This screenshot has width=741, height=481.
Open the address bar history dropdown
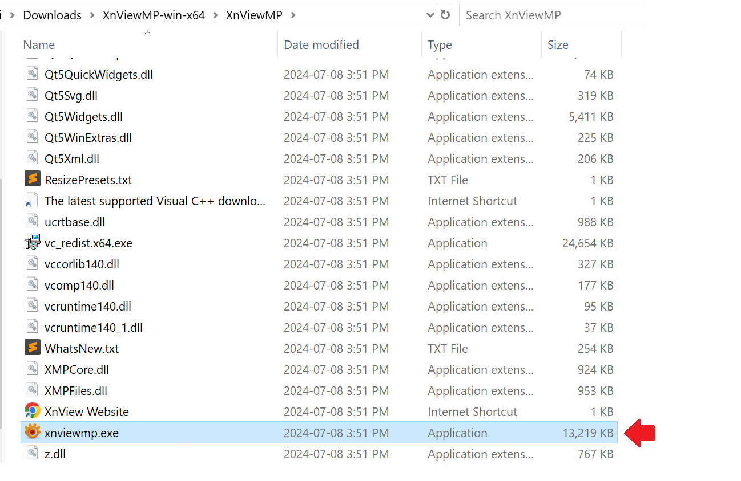tap(430, 15)
